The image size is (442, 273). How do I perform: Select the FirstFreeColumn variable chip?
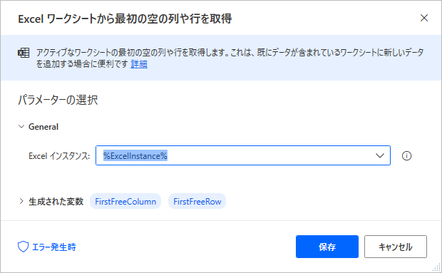tap(125, 202)
